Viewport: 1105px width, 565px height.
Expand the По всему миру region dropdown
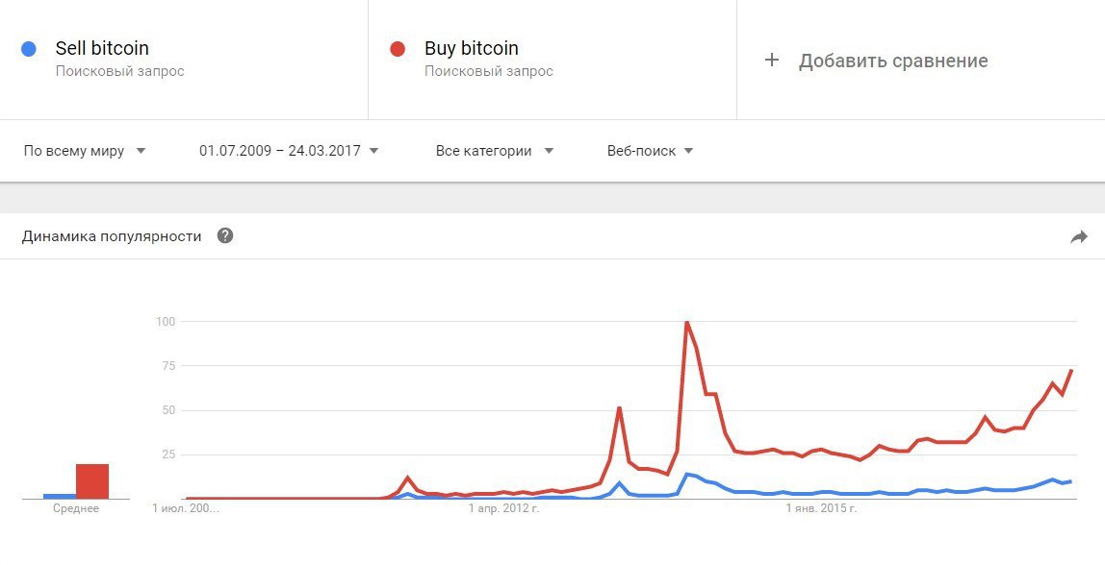click(85, 151)
